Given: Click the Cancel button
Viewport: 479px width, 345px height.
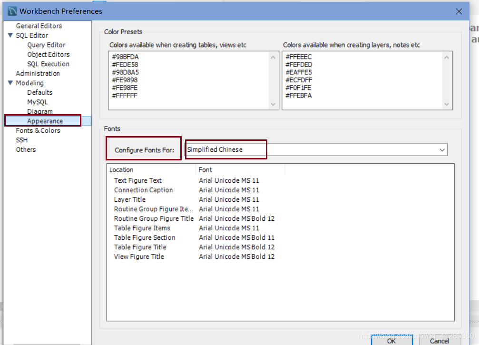Looking at the screenshot, I should 440,340.
